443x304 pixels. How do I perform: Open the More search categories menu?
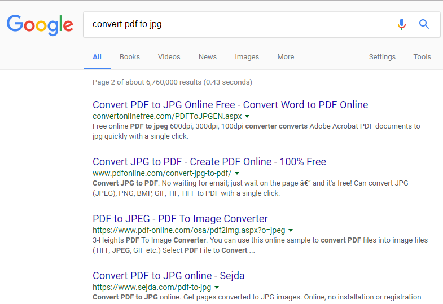286,57
